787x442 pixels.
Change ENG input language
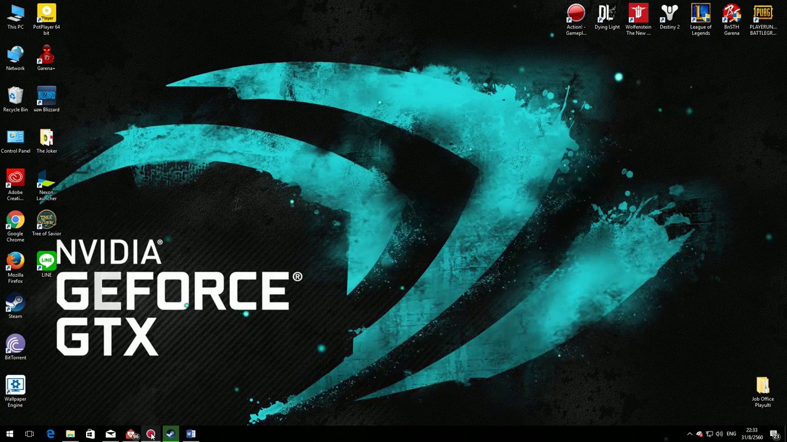(x=731, y=434)
